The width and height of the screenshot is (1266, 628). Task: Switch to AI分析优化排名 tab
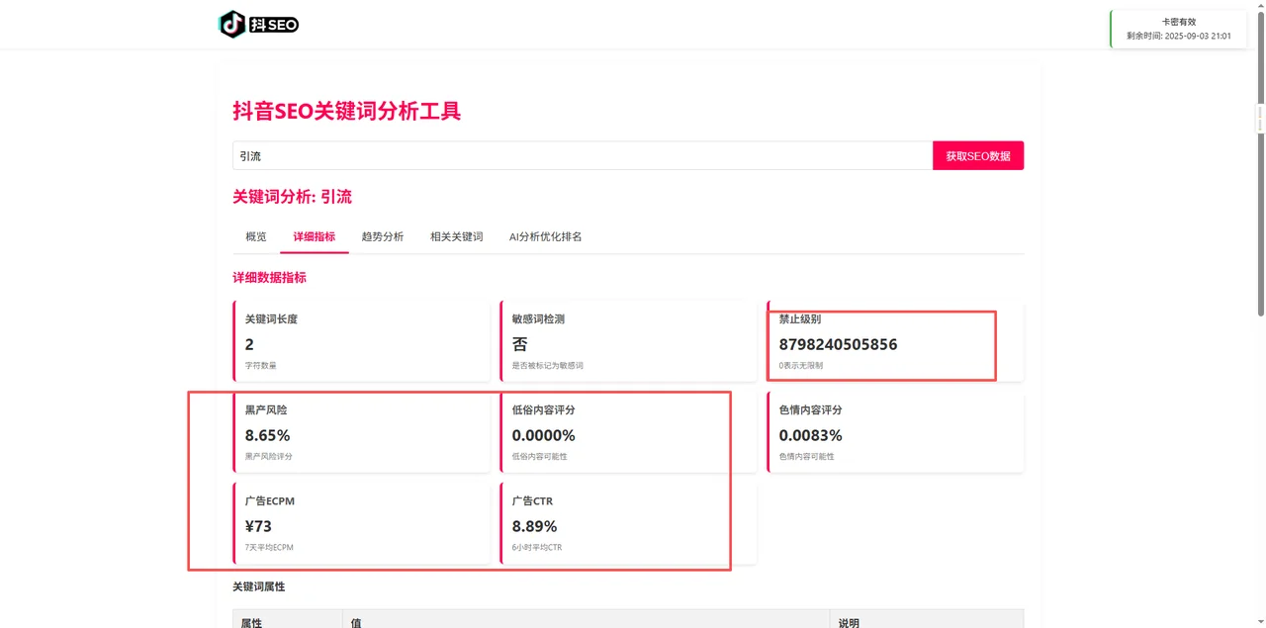click(x=546, y=236)
